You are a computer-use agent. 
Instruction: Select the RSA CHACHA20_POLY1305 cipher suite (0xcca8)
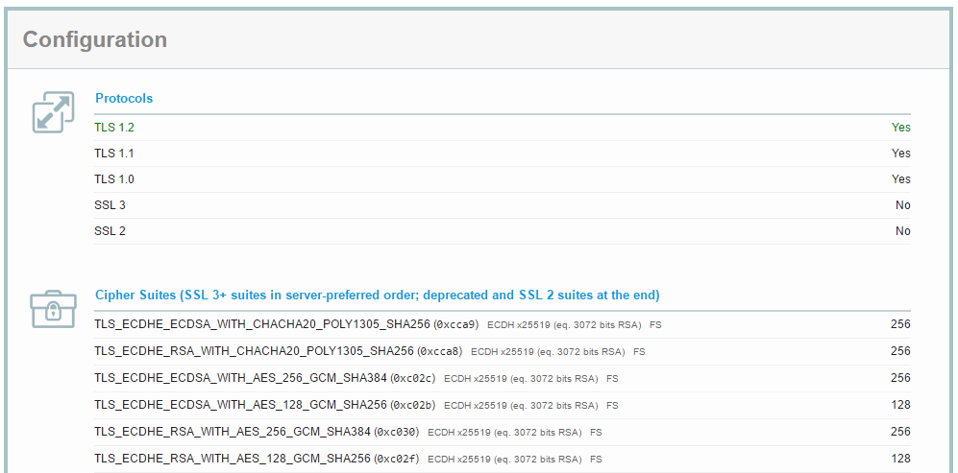(278, 351)
